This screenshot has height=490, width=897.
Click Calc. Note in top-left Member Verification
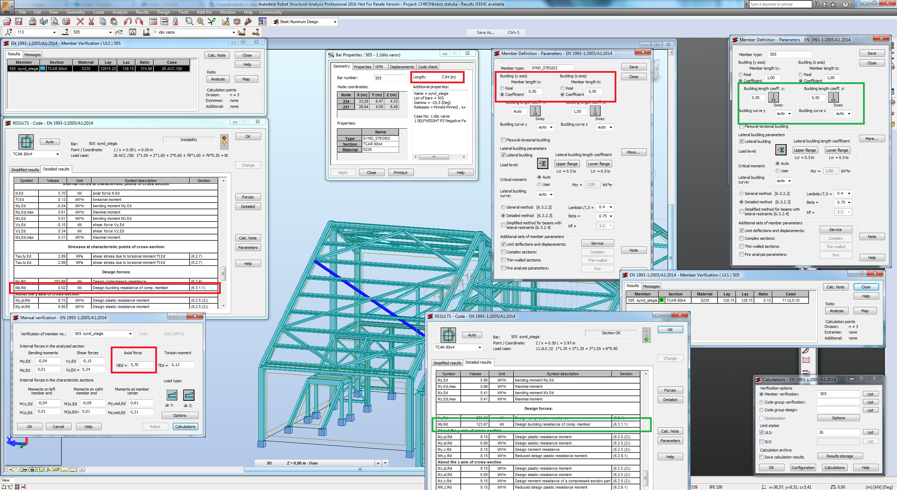pos(217,55)
